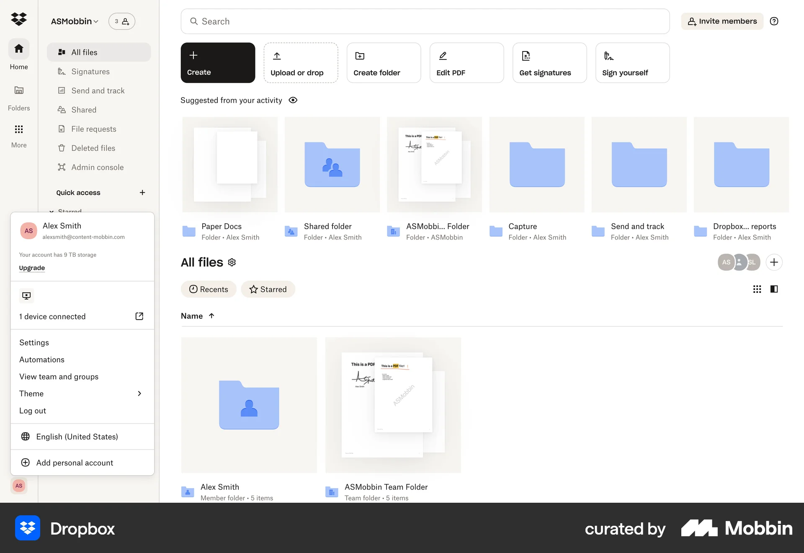Reverse the Name column sort order
The width and height of the screenshot is (804, 553).
click(x=211, y=316)
